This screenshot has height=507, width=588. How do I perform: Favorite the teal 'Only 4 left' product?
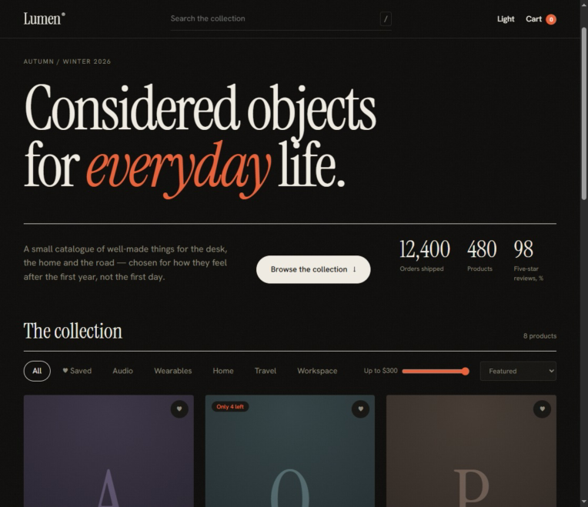pos(360,409)
